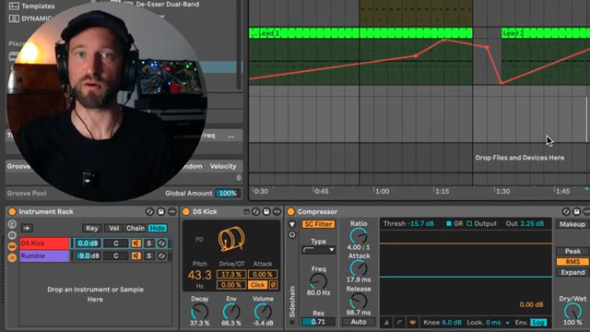This screenshot has height=332, width=590.
Task: Click the Drive 17.3 % field
Action: click(x=231, y=275)
